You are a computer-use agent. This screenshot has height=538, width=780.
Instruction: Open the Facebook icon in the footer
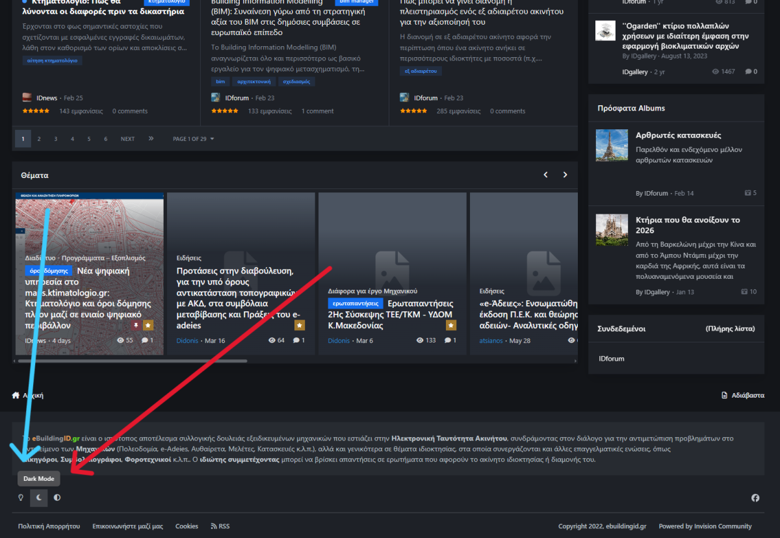(755, 498)
